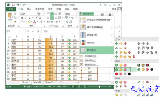Select the three stars rating icon set
The width and height of the screenshot is (162, 97).
coord(121,95)
